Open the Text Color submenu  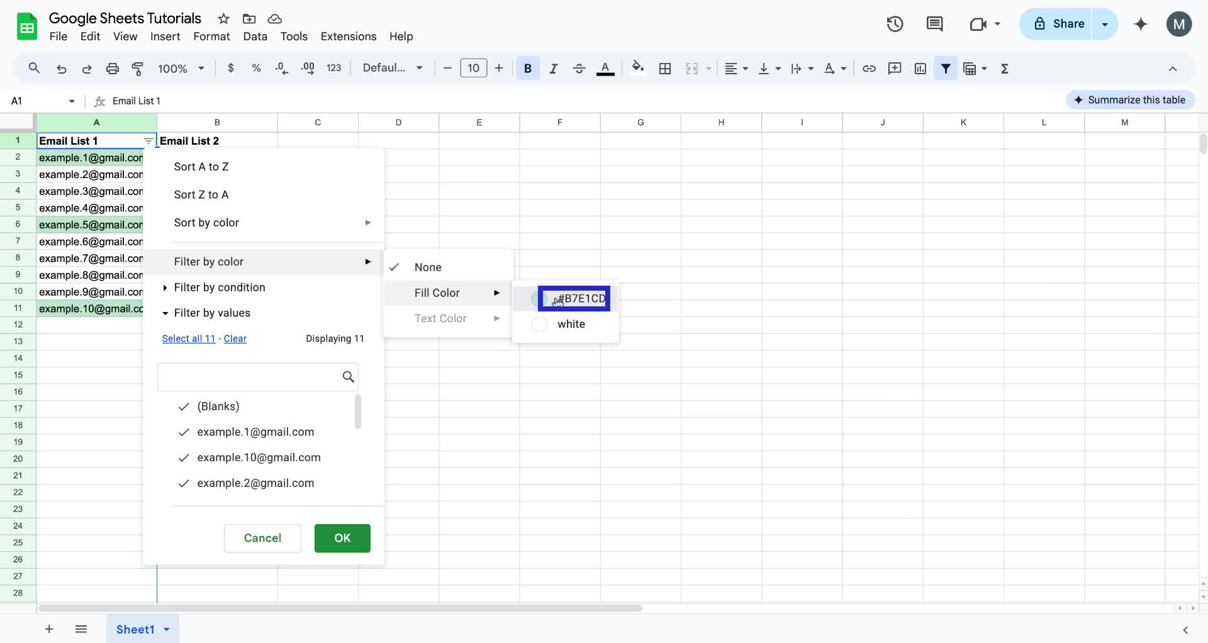[440, 318]
